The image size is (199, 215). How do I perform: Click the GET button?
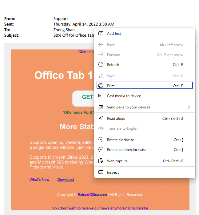tap(83, 99)
